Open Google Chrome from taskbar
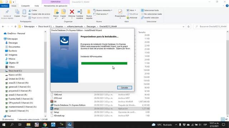The width and height of the screenshot is (229, 128). [x=45, y=125]
